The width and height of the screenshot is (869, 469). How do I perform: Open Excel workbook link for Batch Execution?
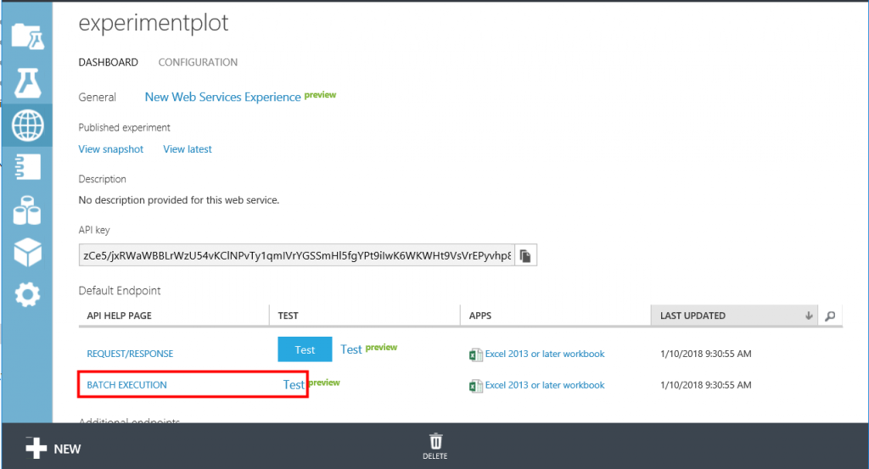545,385
